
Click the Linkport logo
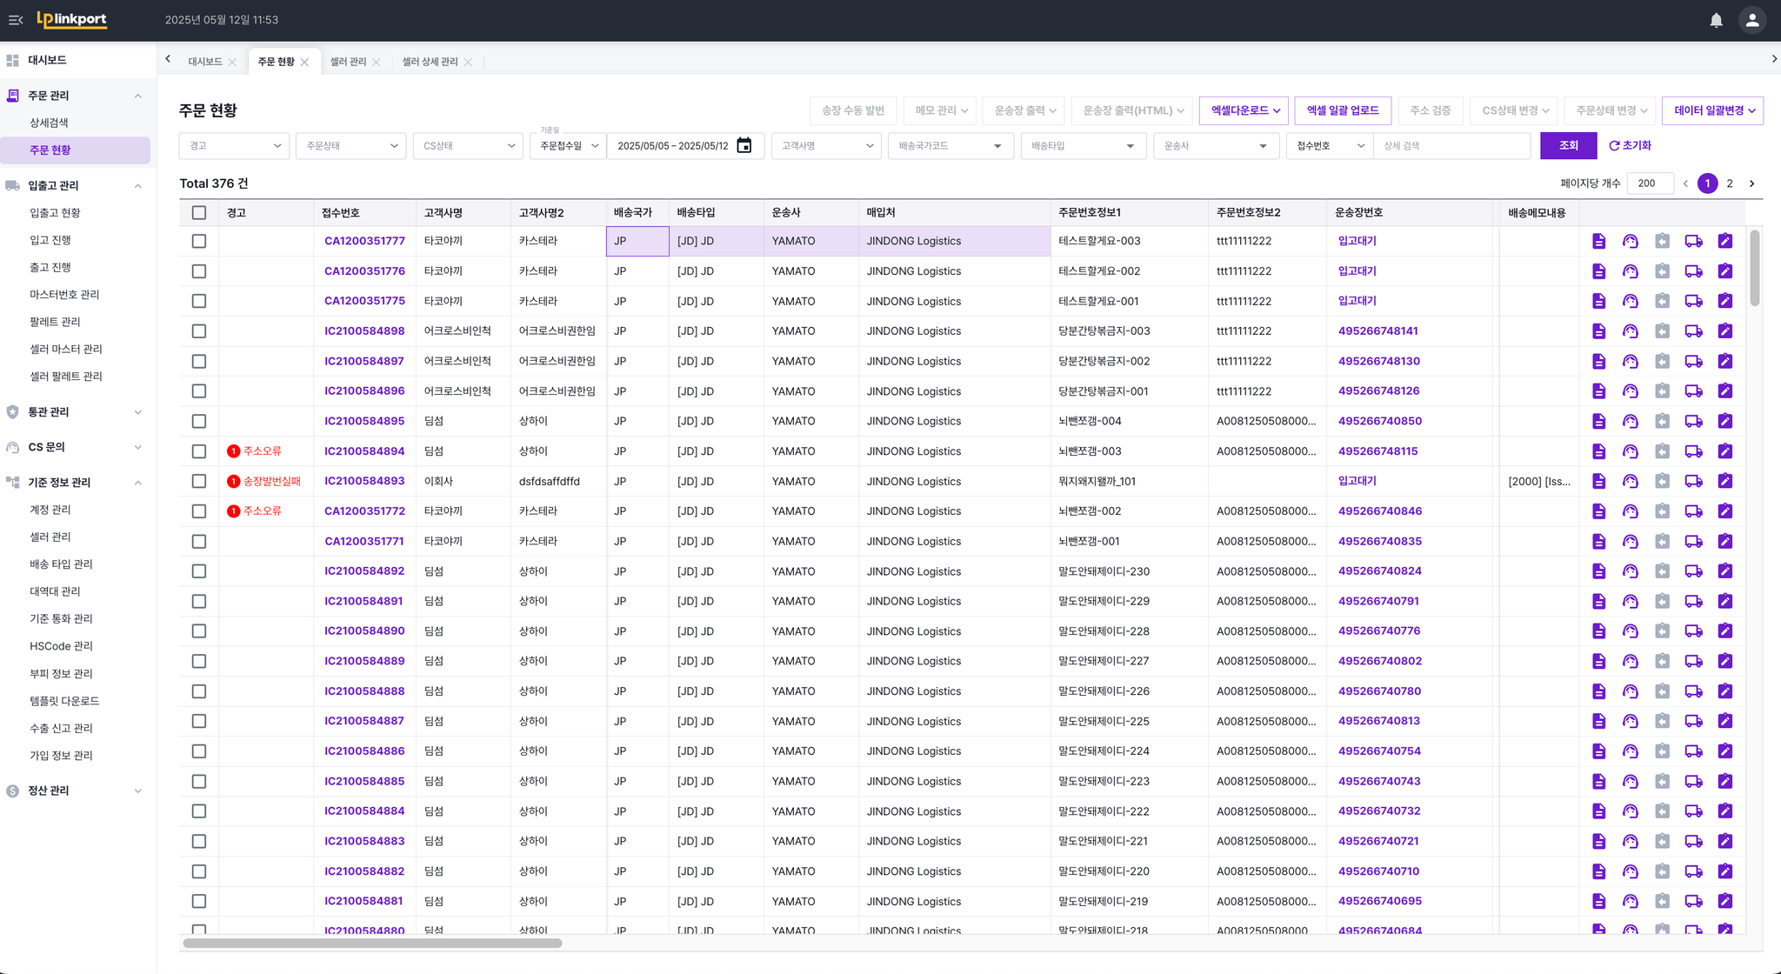(x=72, y=19)
